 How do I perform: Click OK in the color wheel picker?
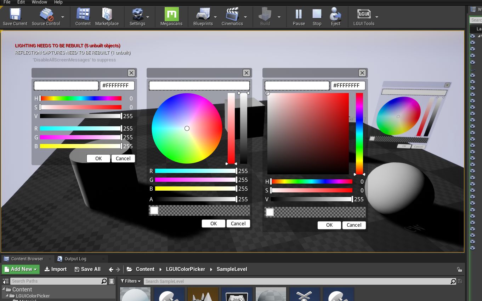pos(214,224)
